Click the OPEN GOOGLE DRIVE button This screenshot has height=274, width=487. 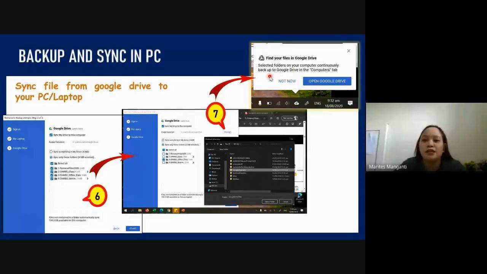click(327, 81)
